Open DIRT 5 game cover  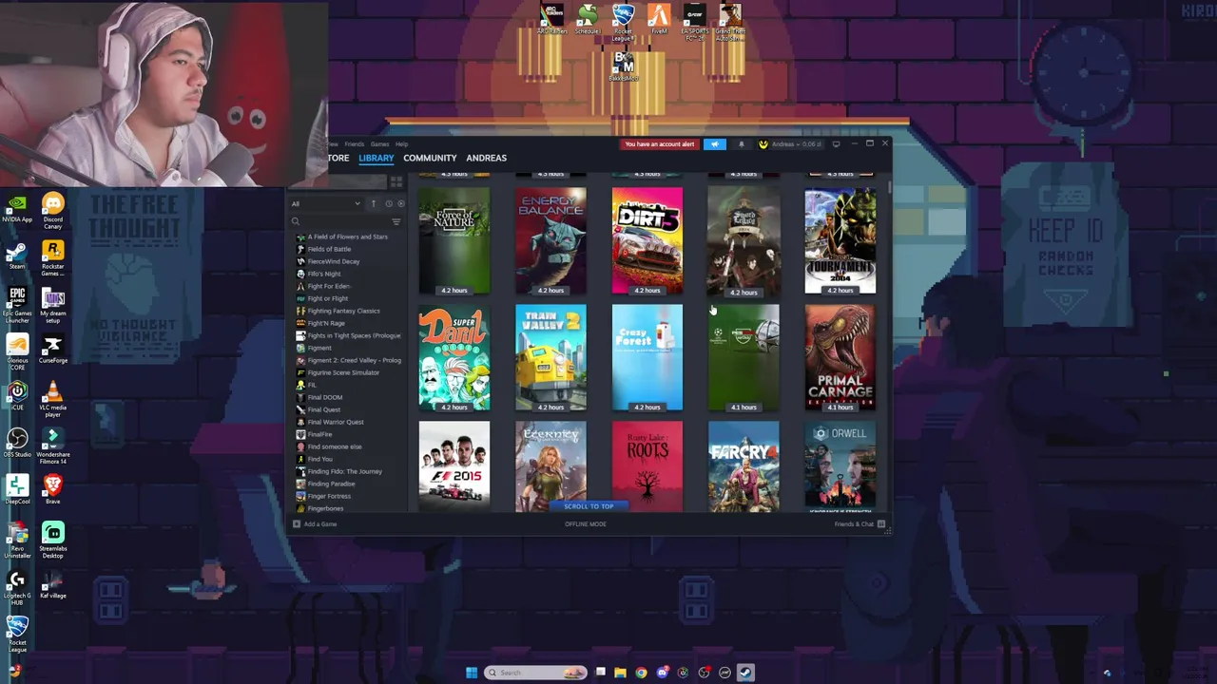tap(647, 241)
